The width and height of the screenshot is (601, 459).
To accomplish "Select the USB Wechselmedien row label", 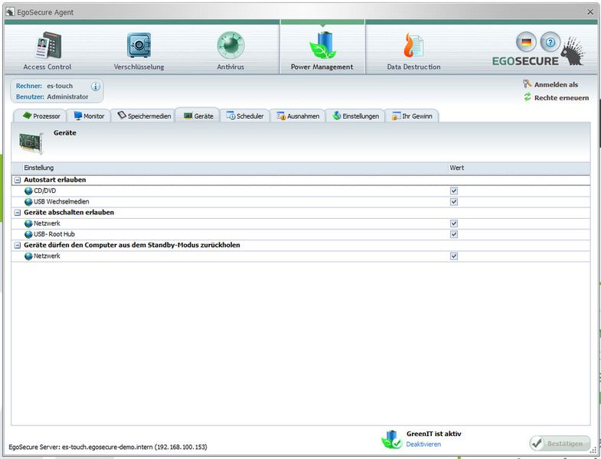I will coord(61,201).
